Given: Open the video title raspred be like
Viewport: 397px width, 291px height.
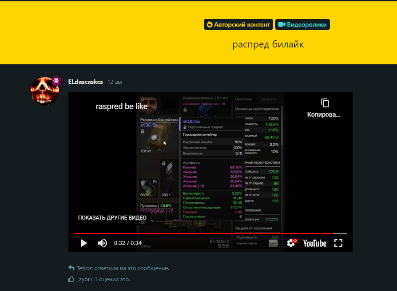Looking at the screenshot, I should pos(122,106).
